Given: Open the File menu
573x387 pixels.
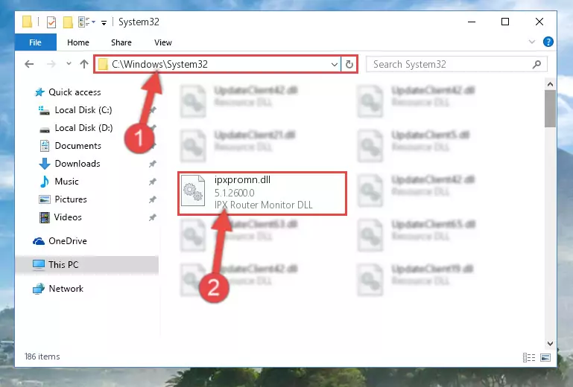Looking at the screenshot, I should pos(36,42).
